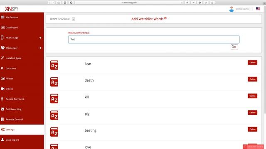This screenshot has height=149, width=266.
Task: Click the AZ icon beside "death"
Action: 54,82
